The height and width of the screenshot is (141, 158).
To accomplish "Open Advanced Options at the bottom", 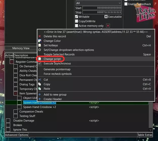I will click(16, 135).
